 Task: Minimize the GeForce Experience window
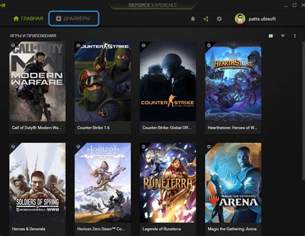(286, 6)
